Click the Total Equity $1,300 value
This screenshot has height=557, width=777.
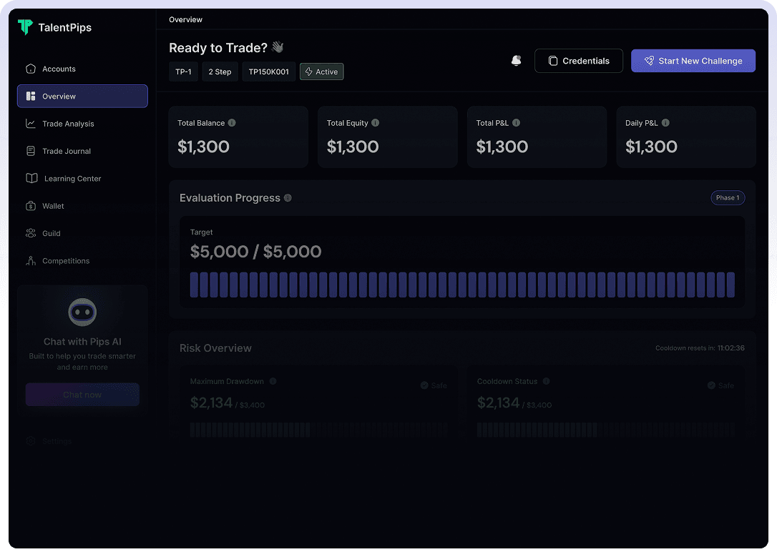[353, 147]
